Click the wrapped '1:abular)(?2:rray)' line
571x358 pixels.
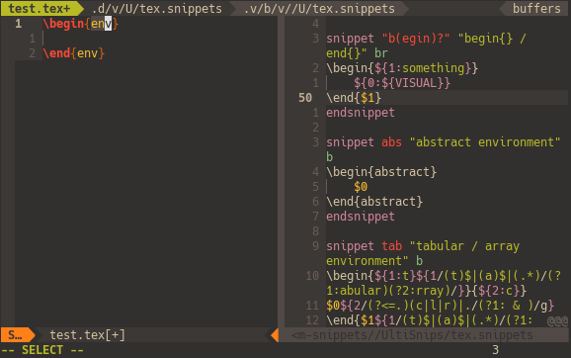tap(426, 291)
